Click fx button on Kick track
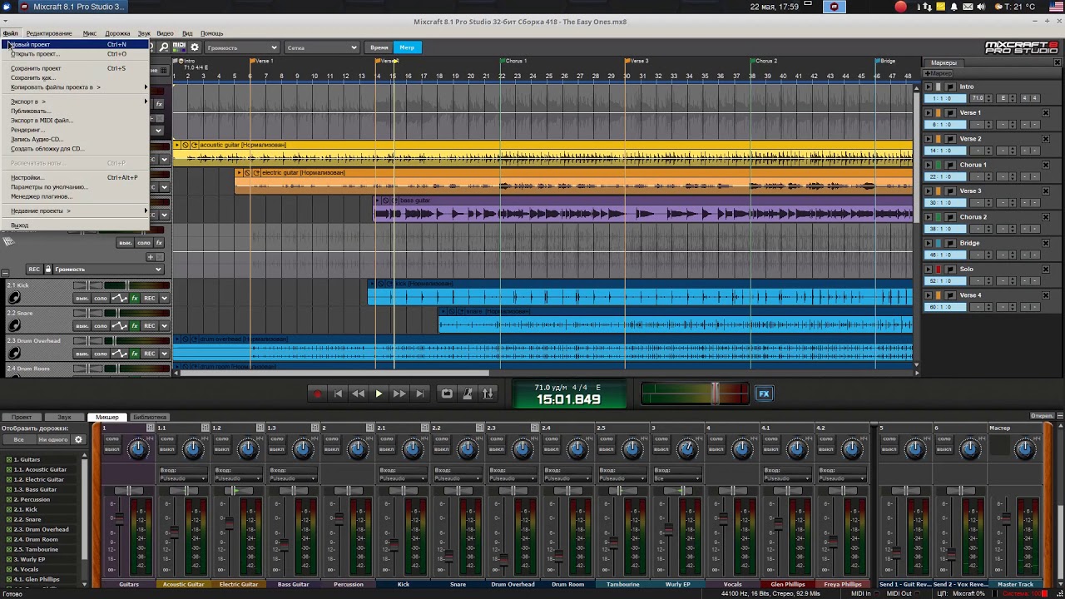Screen dimensions: 1065x599 135,298
